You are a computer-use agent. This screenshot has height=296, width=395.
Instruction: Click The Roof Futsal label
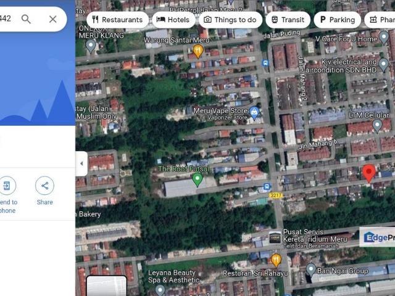coord(184,169)
